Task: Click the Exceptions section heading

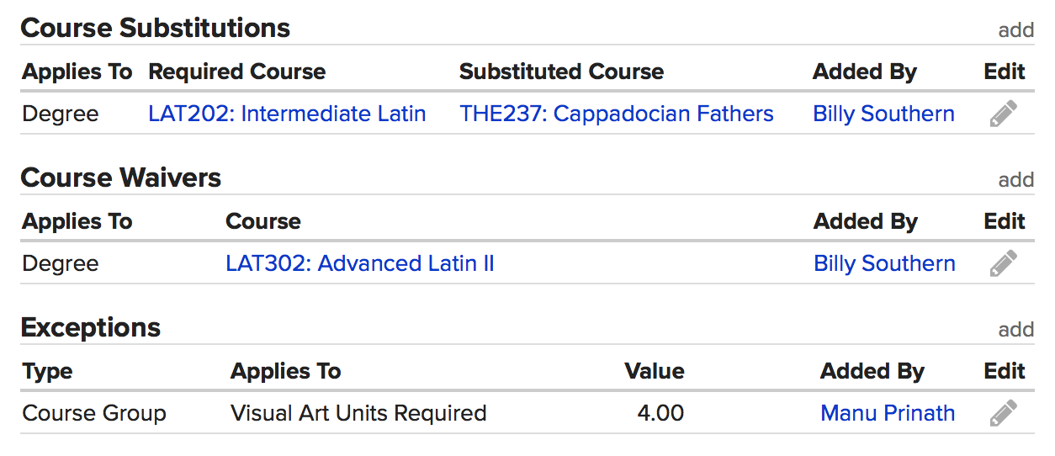Action: (x=91, y=327)
